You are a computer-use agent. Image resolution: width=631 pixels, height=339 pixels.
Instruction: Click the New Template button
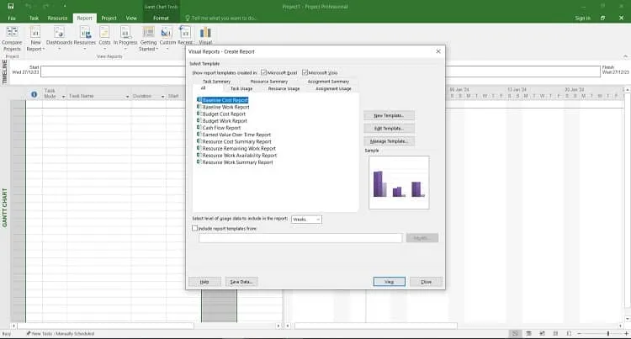(x=389, y=115)
